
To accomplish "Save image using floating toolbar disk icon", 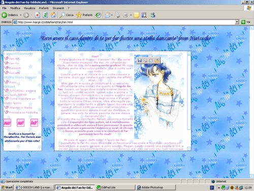I will click(x=140, y=61).
